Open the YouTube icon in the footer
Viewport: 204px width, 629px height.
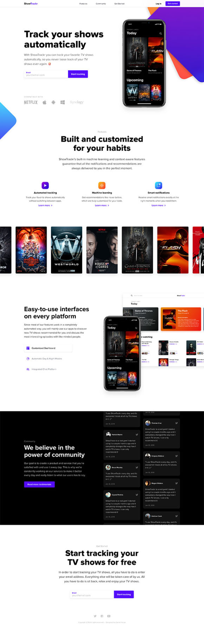109,616
